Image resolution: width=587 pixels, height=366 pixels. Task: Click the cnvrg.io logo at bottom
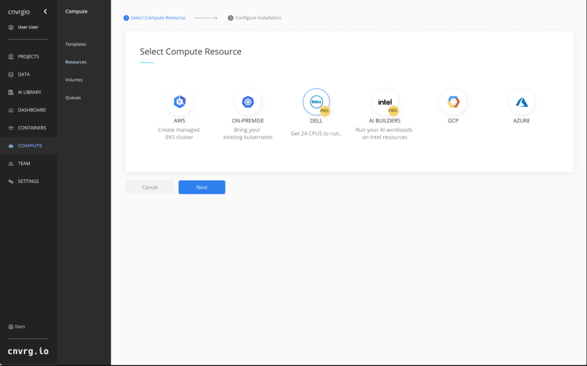(28, 351)
